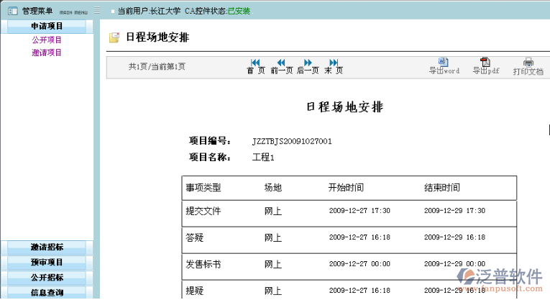Expand the 邀请招标 sidebar section
Image resolution: width=550 pixels, height=300 pixels.
pos(47,247)
